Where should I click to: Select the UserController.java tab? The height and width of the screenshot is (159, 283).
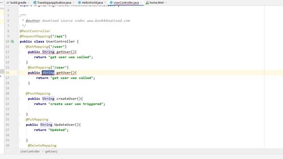[x=126, y=3]
